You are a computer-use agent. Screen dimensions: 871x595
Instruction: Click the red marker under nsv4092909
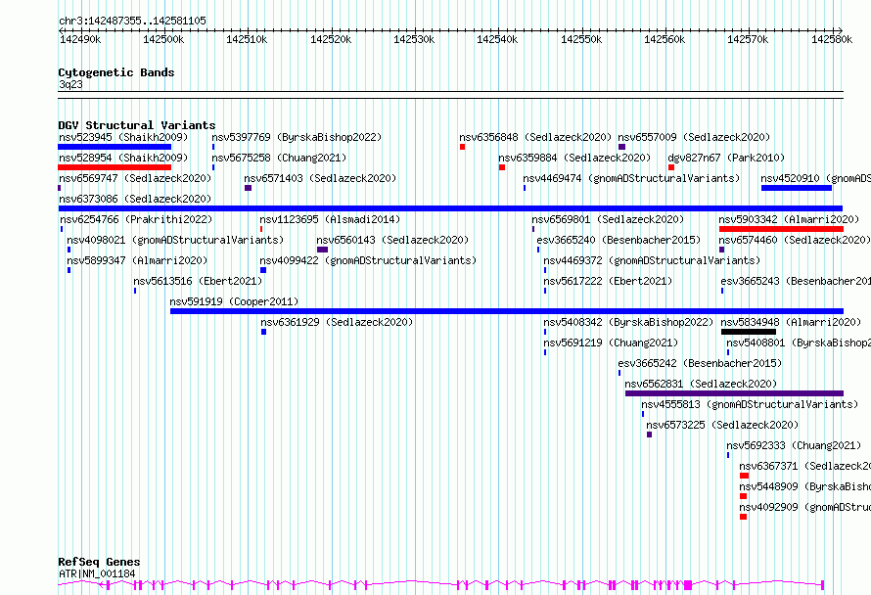click(743, 518)
